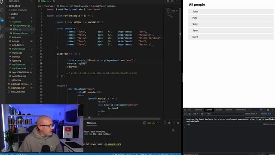This screenshot has height=155, width=275.
Task: Open index.js file
Action: (16, 56)
